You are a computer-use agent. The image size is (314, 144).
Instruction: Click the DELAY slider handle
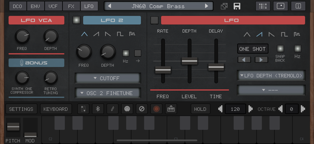pyautogui.click(x=216, y=67)
